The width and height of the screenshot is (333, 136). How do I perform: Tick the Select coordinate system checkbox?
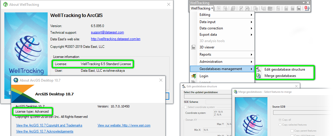tap(186, 107)
